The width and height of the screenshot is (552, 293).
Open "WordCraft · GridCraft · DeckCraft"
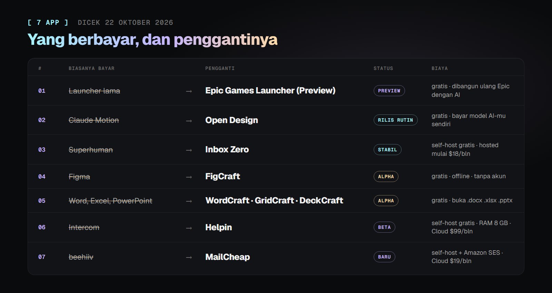coord(274,200)
